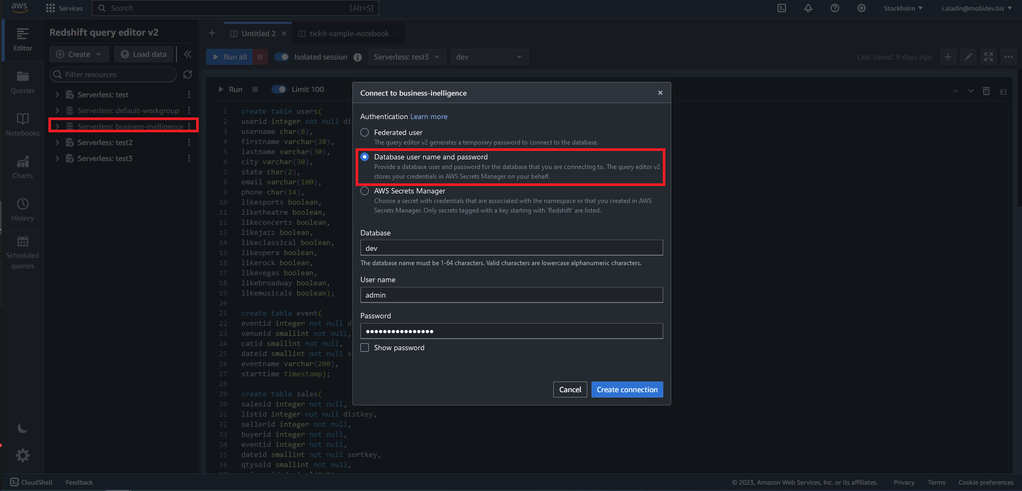Open CloudShell icon in top bar
1022x491 pixels.
782,8
